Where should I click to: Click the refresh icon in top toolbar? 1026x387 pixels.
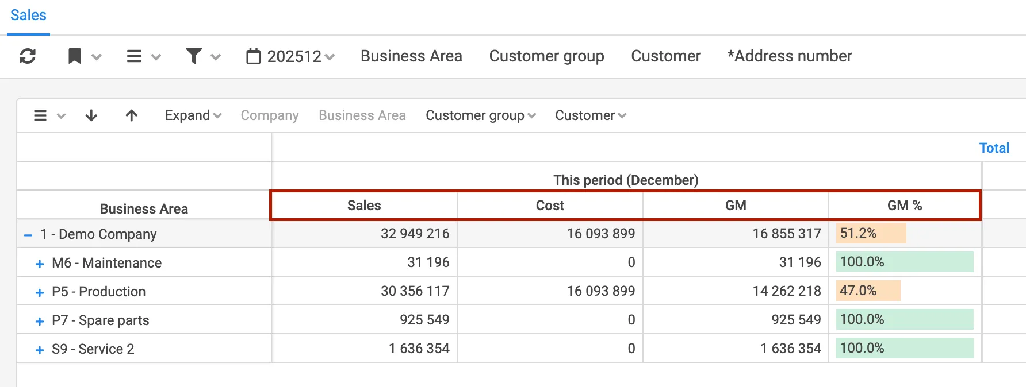[28, 56]
